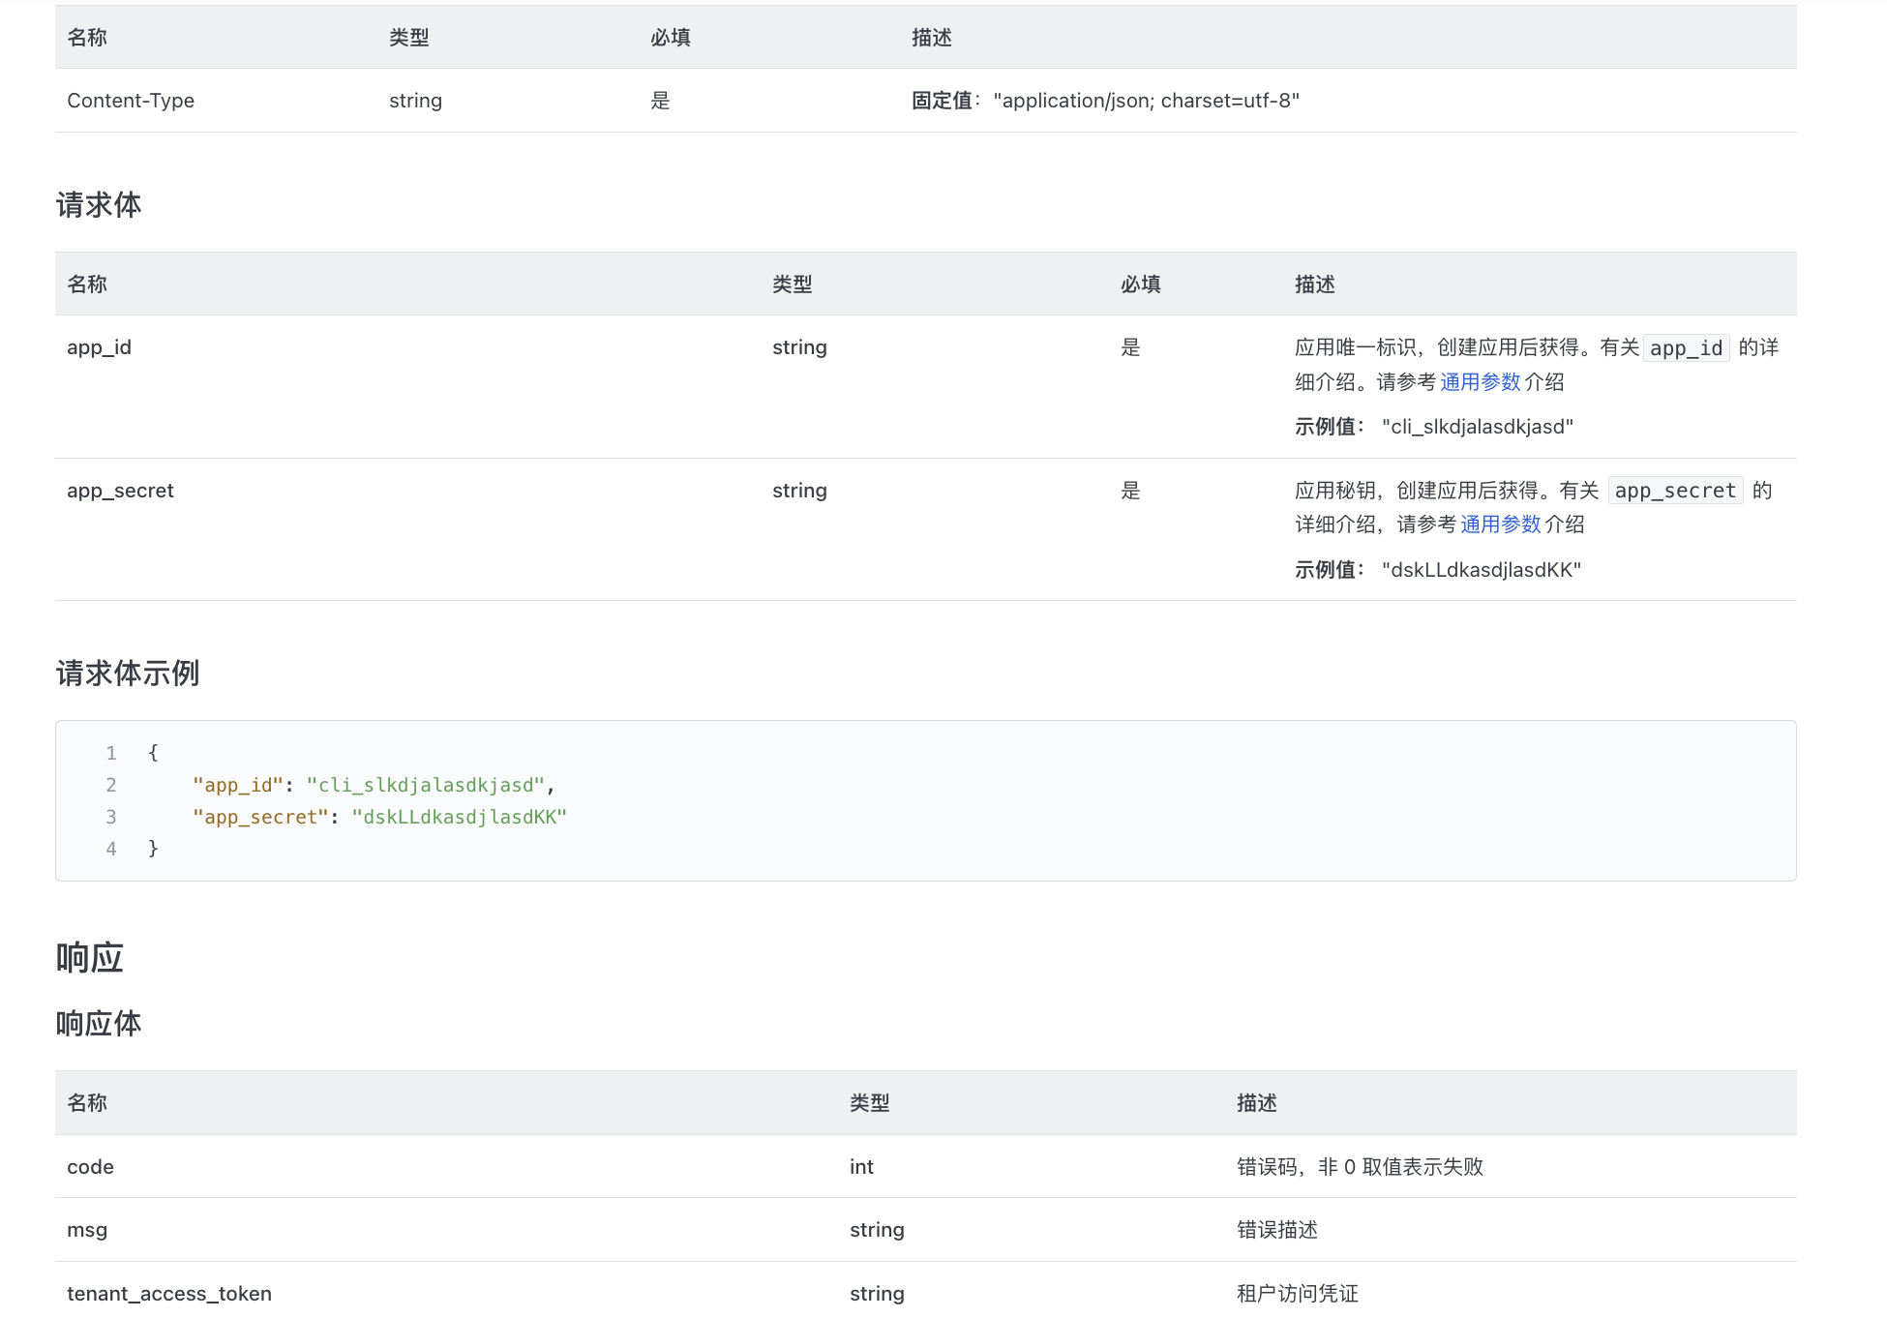Open 通用参数 link in app_id description
This screenshot has height=1318, width=1887.
pyautogui.click(x=1480, y=382)
